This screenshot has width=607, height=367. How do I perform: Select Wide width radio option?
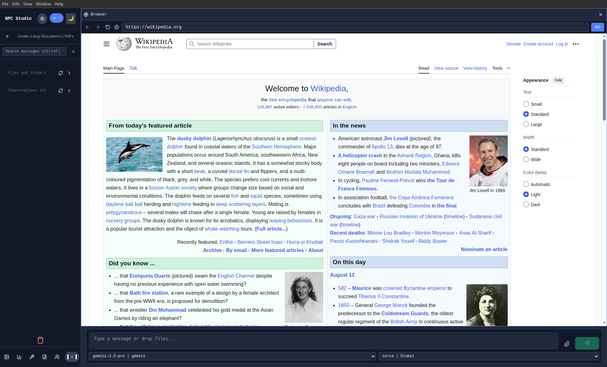[x=526, y=159]
